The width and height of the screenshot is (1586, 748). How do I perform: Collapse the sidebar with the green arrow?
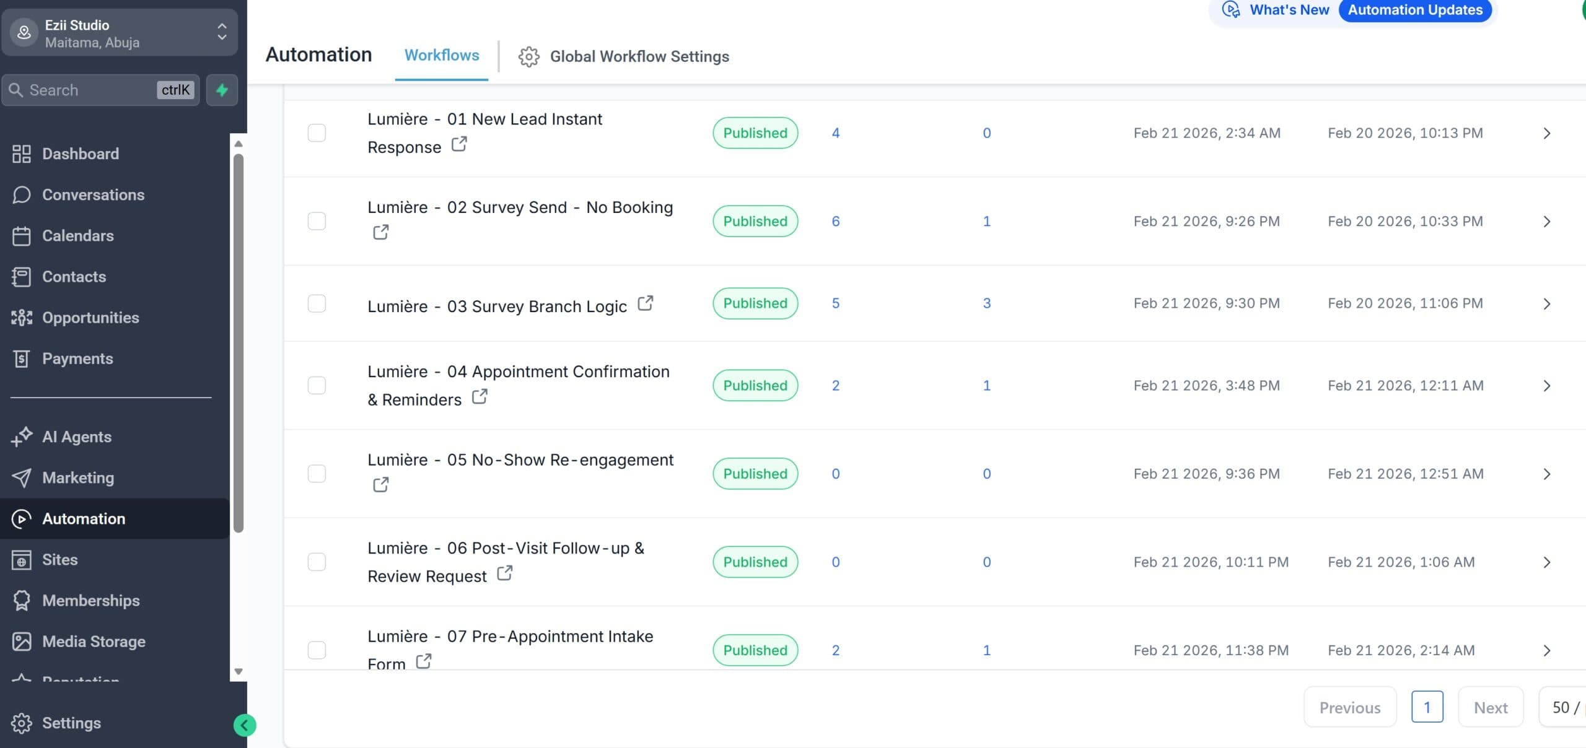[x=244, y=724]
